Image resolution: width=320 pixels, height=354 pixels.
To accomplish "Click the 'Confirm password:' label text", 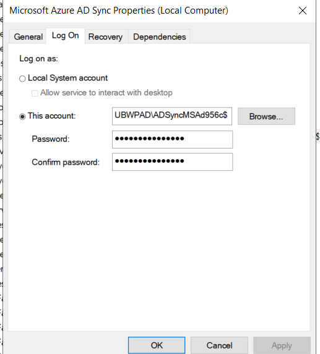I will [x=66, y=162].
